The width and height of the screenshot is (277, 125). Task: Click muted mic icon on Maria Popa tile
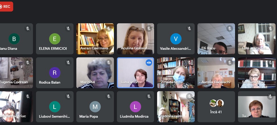[x=109, y=96]
